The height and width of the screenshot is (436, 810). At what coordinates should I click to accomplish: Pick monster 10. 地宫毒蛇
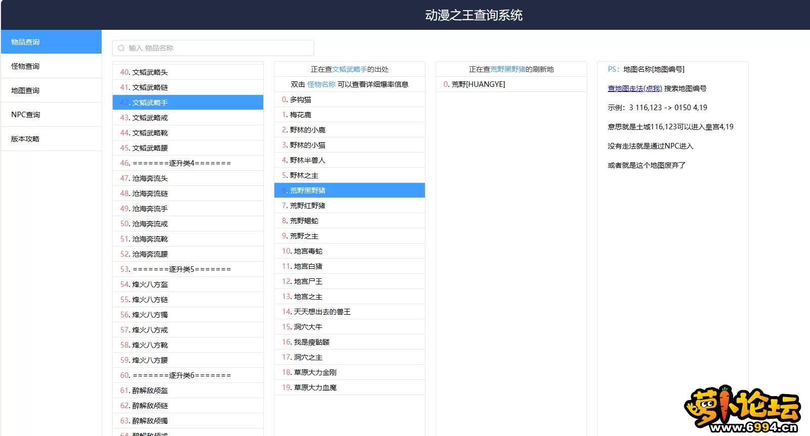pyautogui.click(x=350, y=251)
